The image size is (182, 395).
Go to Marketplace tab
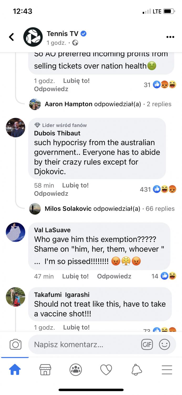point(45,370)
